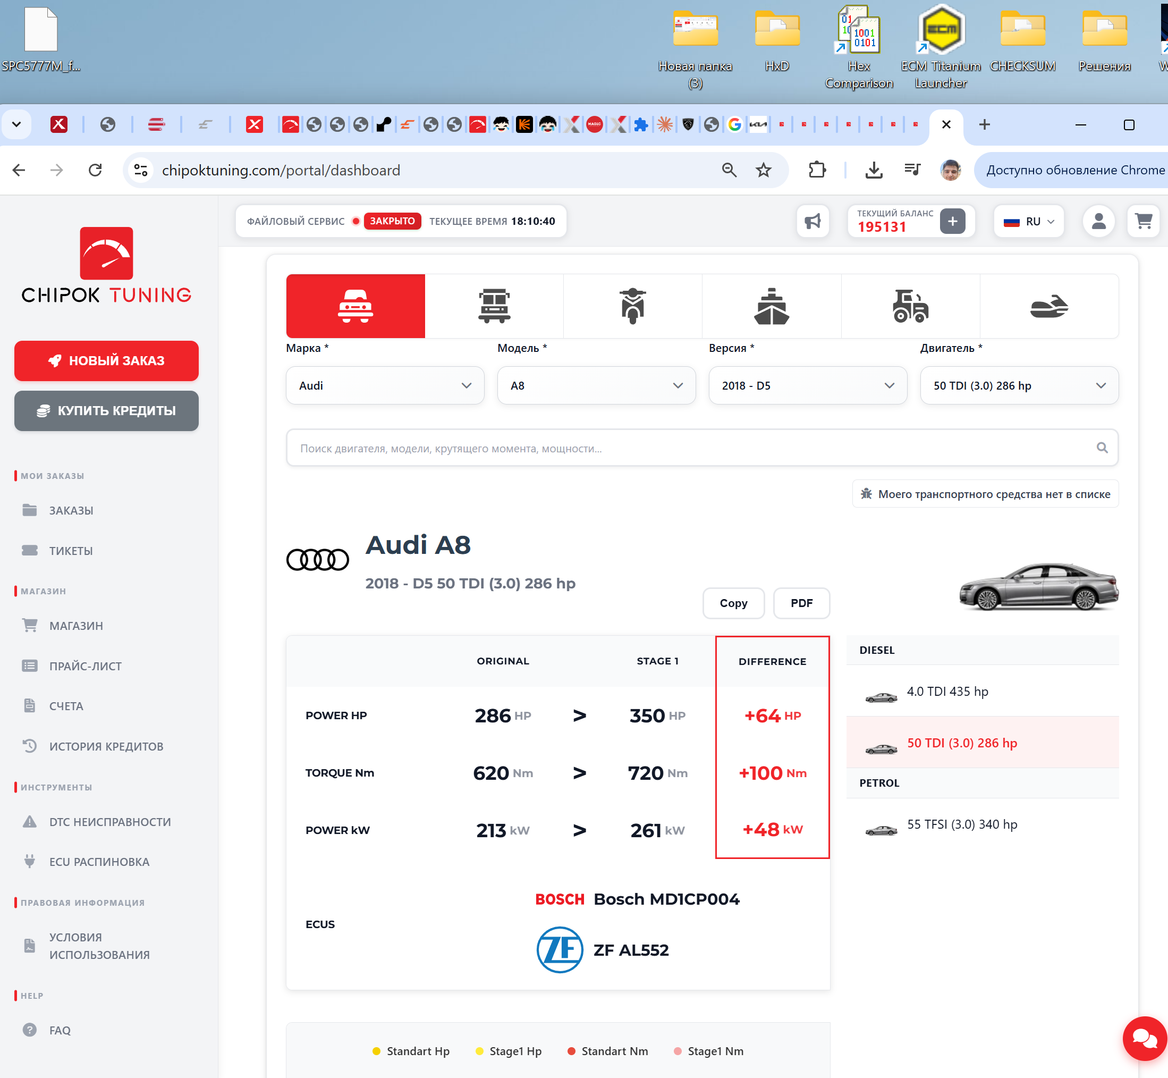Toggle Stage1 Hp legend item
1168x1078 pixels.
(x=509, y=1051)
